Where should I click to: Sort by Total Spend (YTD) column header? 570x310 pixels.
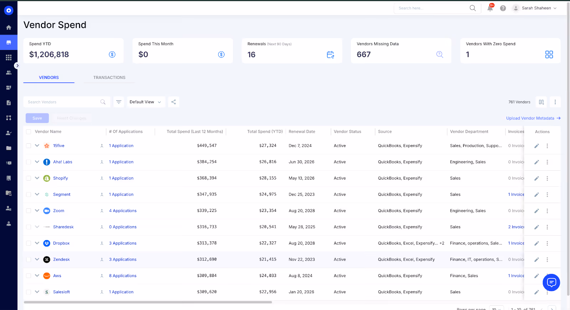coord(265,132)
